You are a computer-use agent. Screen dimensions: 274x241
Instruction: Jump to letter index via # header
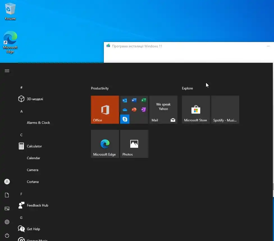pos(21,87)
